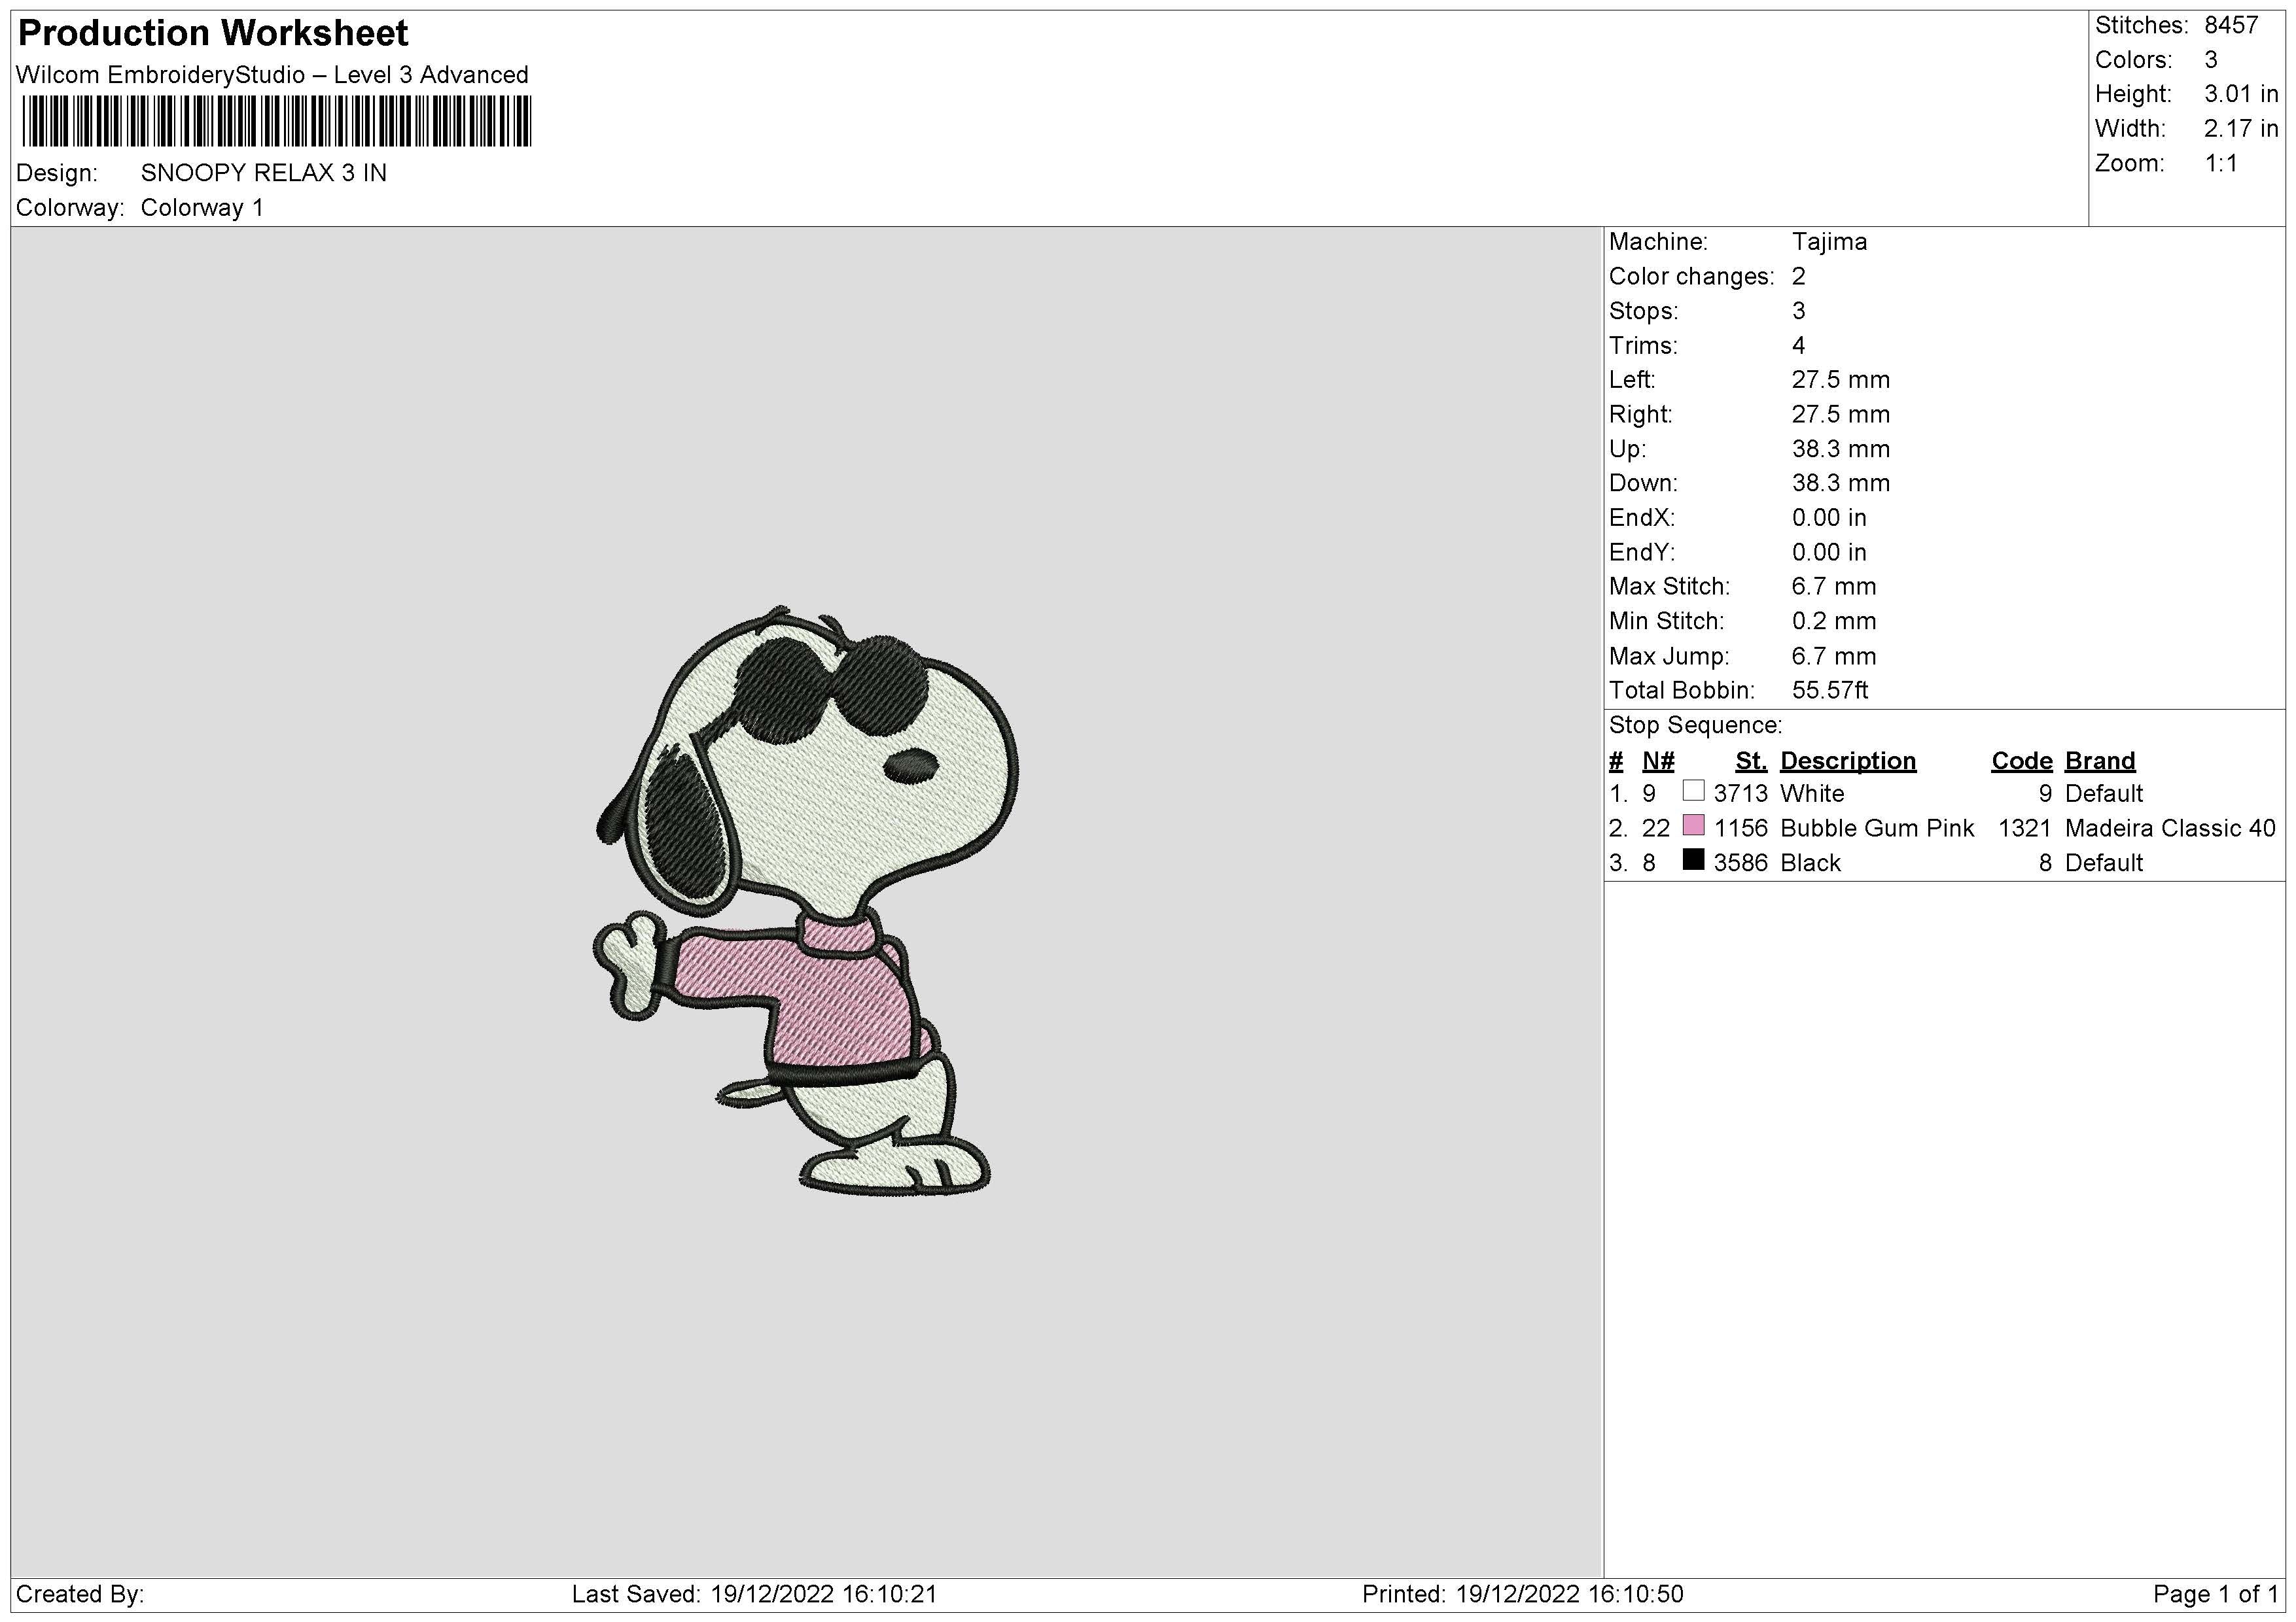Click the 'Color changes:' label

click(1691, 277)
